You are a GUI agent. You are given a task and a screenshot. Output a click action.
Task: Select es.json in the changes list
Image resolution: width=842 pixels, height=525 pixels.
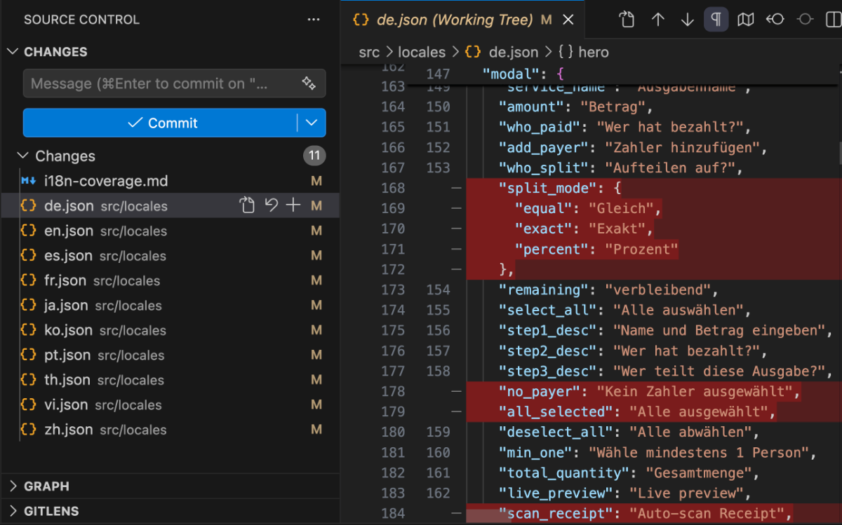170,256
